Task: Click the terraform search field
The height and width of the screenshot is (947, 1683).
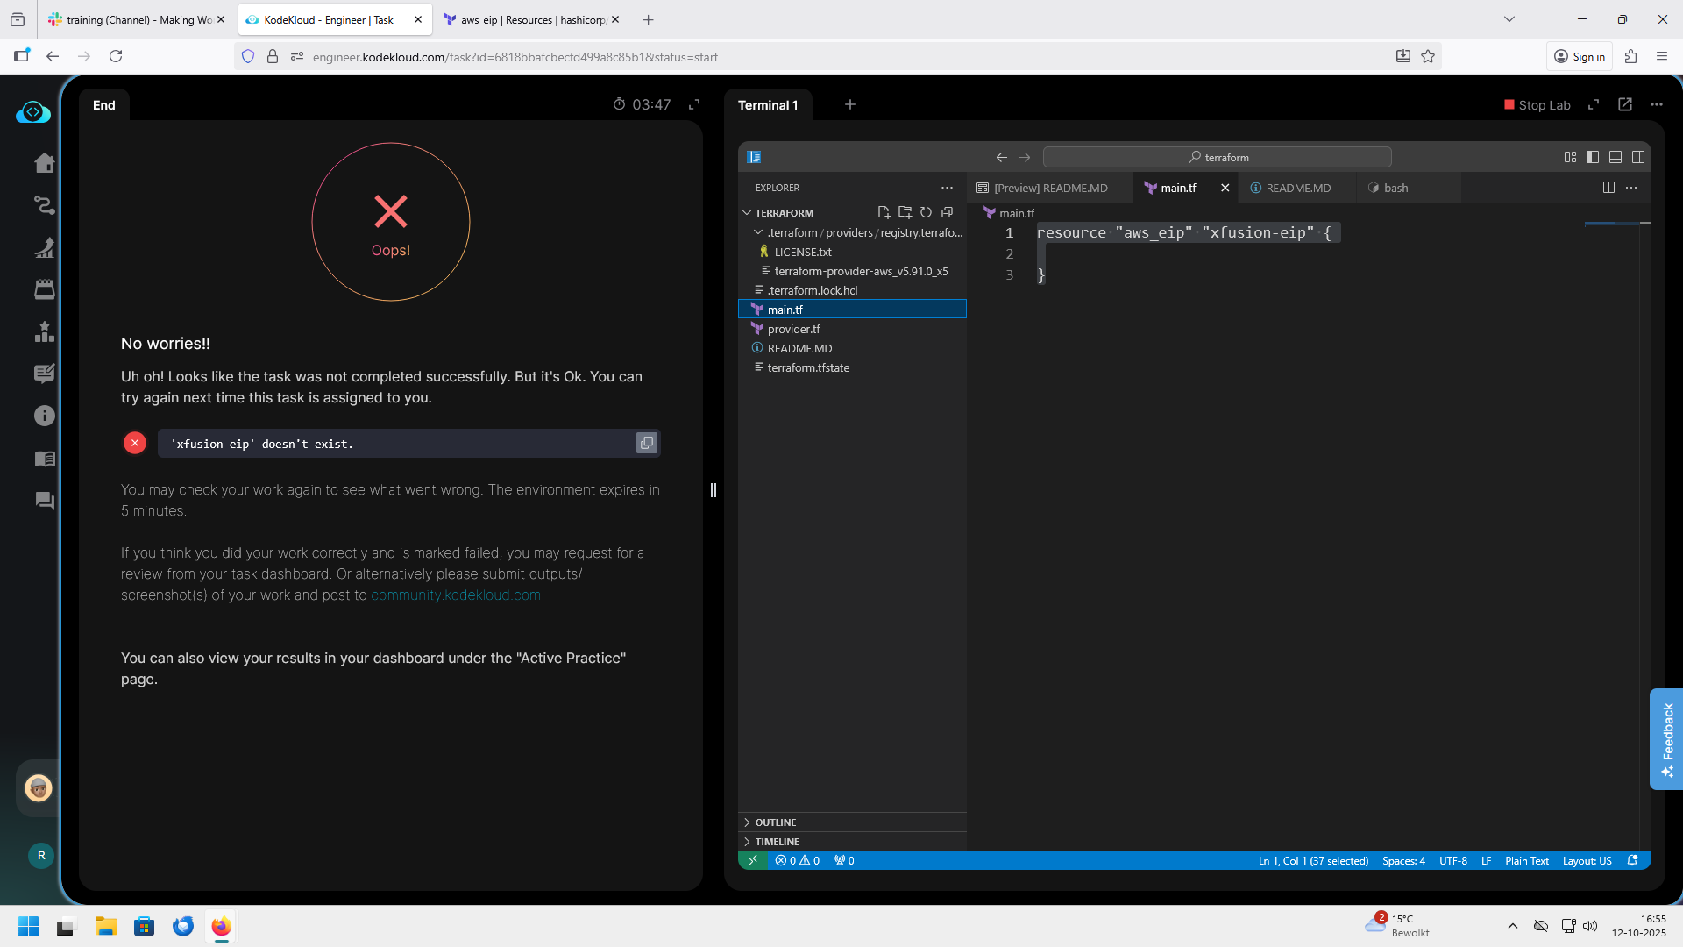Action: (1217, 157)
